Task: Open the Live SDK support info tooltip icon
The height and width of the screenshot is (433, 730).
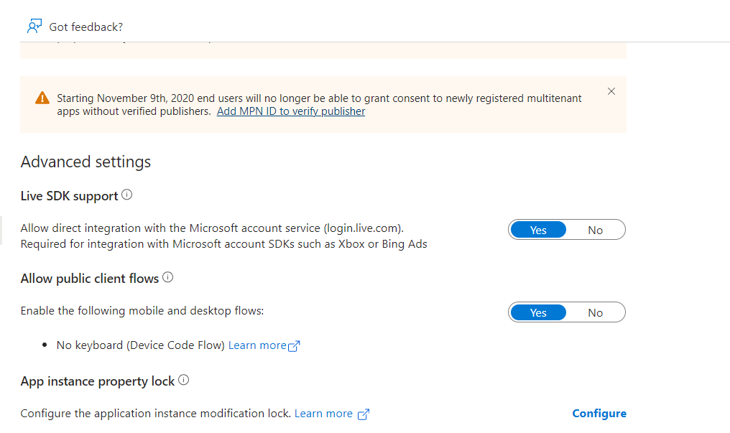Action: click(x=127, y=192)
